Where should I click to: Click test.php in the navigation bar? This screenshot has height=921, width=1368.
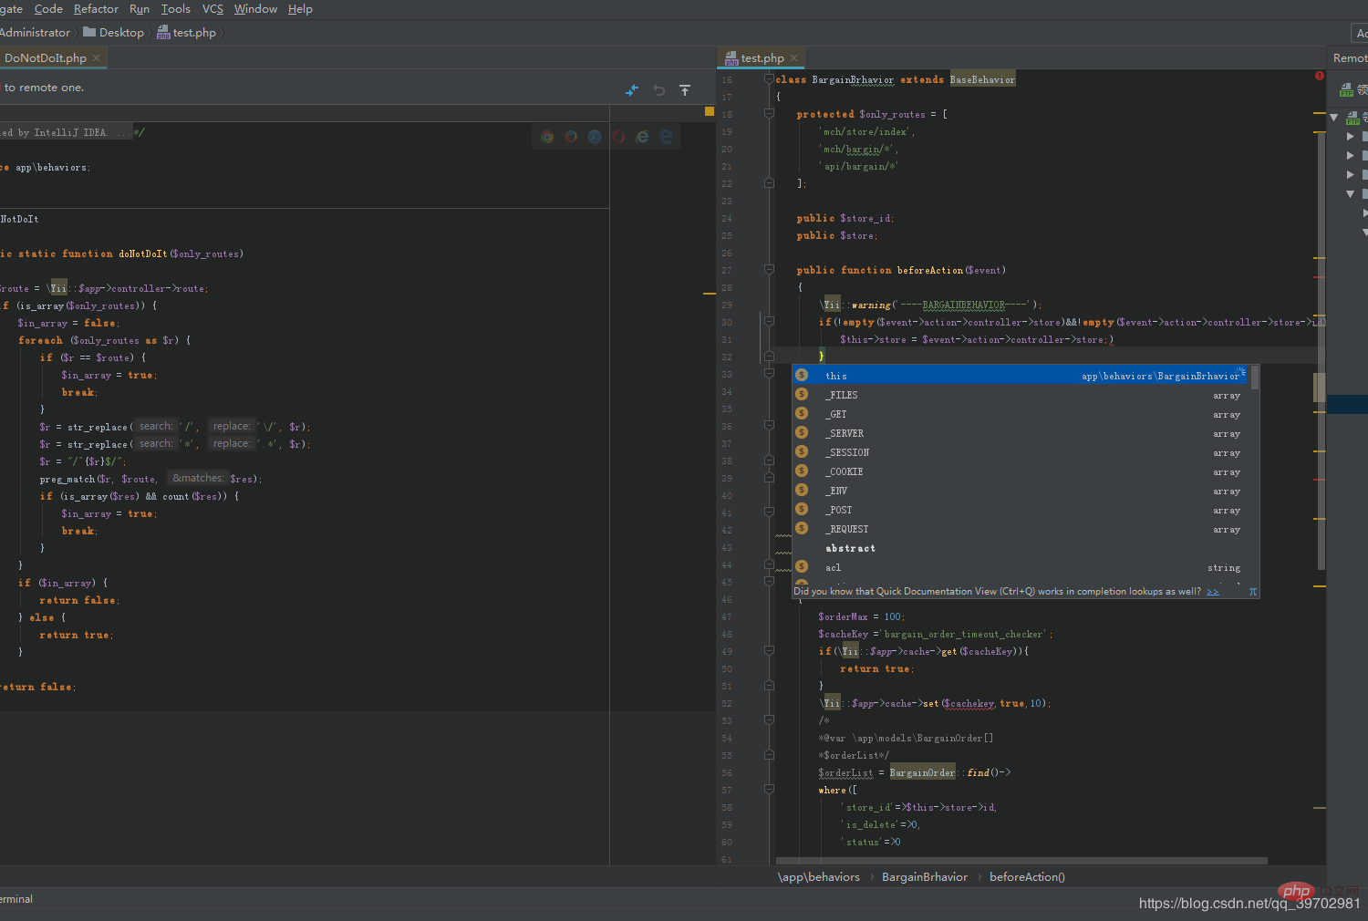click(x=187, y=33)
